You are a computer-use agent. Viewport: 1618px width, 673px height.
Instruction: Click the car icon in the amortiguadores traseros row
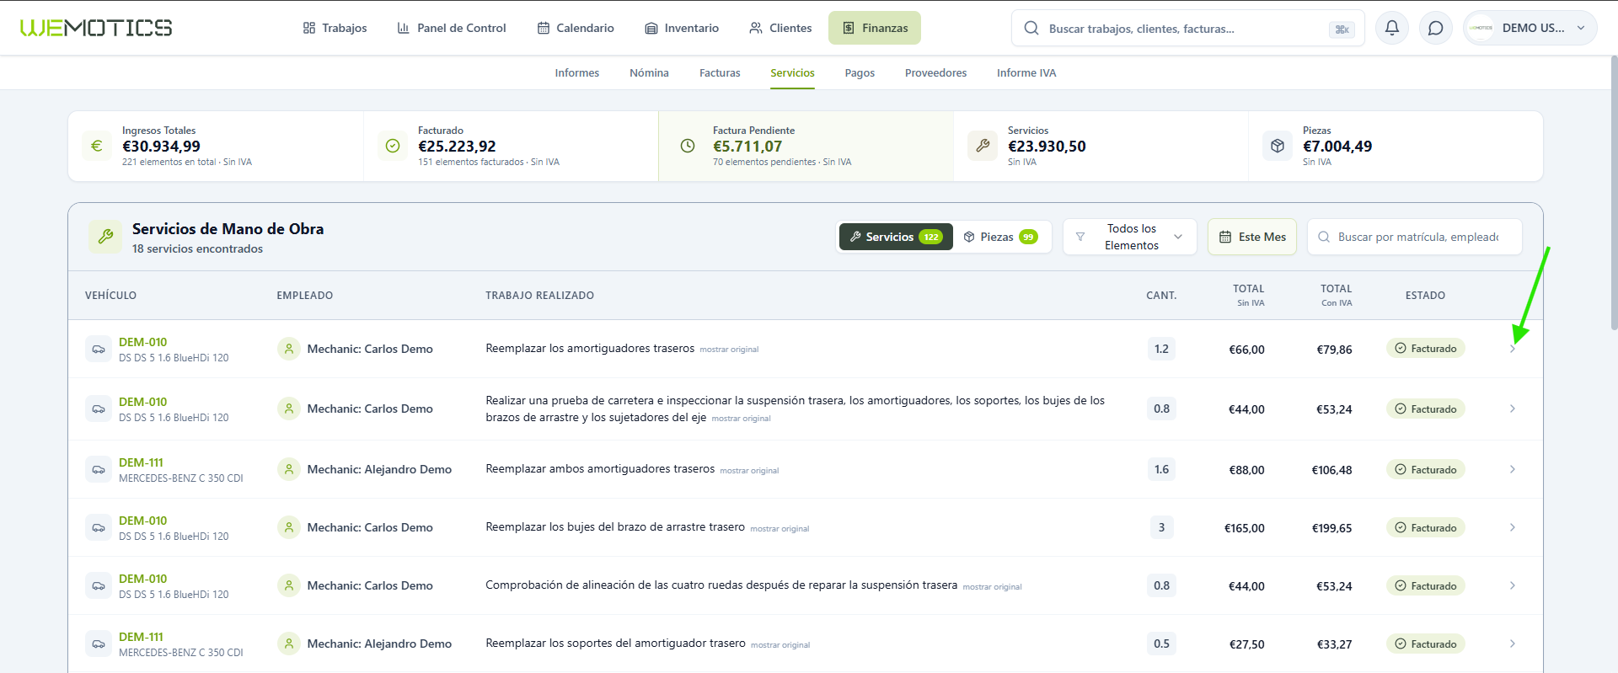99,349
